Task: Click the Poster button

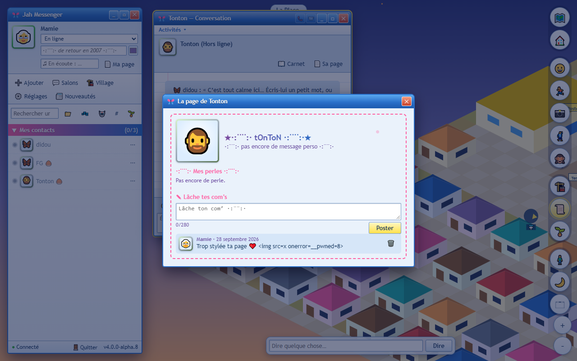Action: tap(385, 228)
